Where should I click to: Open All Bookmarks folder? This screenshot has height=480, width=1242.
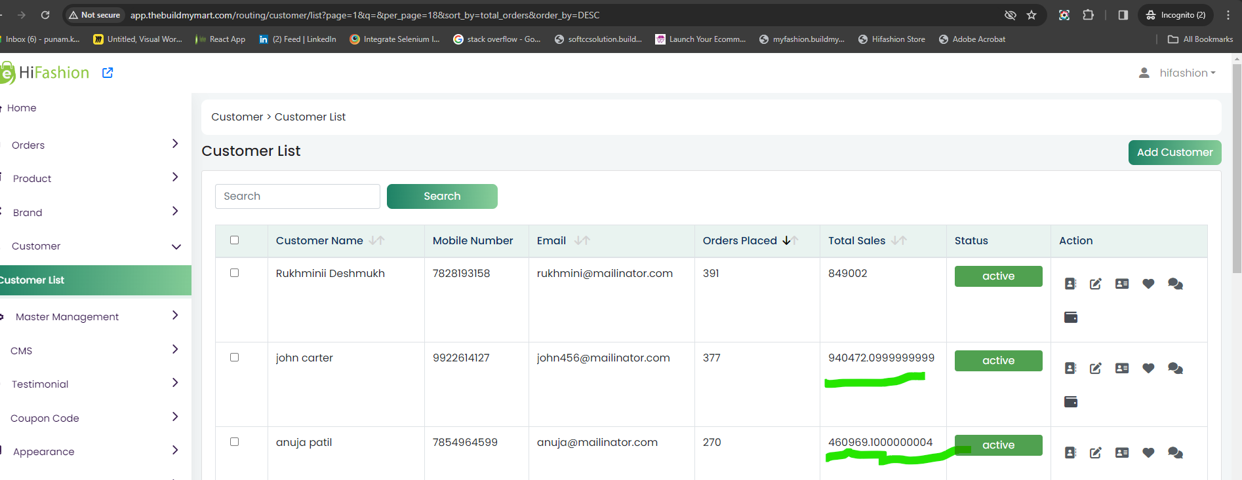point(1200,39)
